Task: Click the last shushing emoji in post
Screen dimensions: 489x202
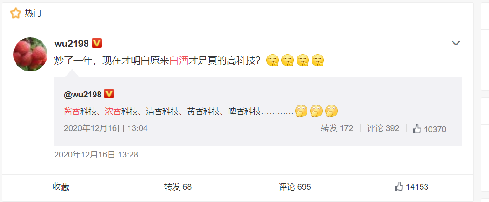Action: [x=318, y=60]
